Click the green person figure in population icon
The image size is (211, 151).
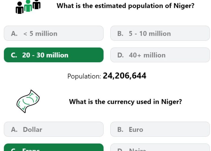pyautogui.click(x=28, y=6)
